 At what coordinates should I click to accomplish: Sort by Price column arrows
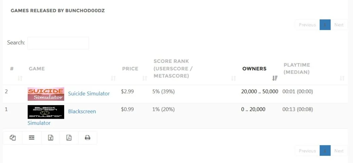pyautogui.click(x=145, y=78)
